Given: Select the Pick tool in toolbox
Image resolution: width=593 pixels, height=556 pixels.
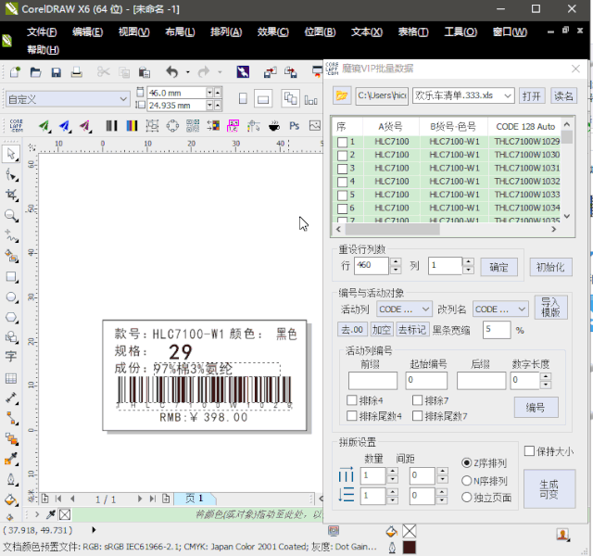Looking at the screenshot, I should point(11,154).
